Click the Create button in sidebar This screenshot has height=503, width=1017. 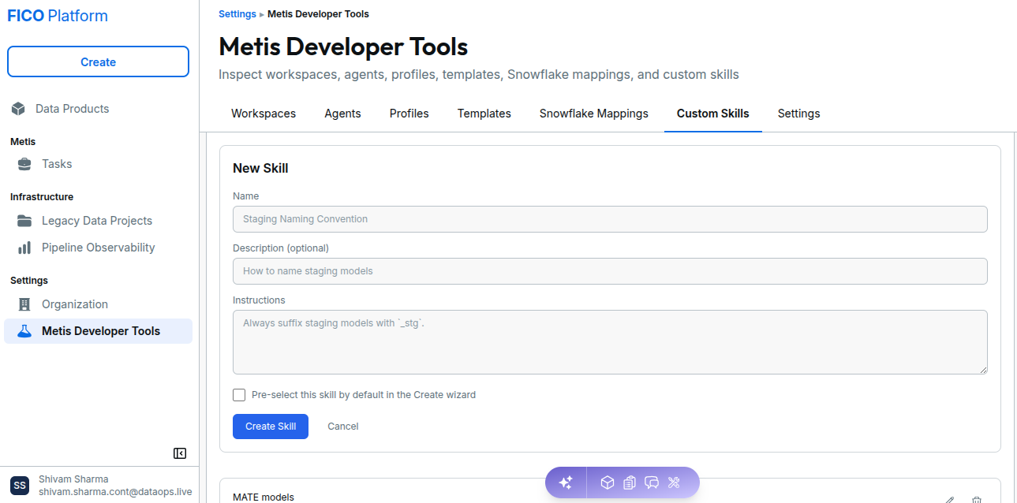[x=98, y=61]
